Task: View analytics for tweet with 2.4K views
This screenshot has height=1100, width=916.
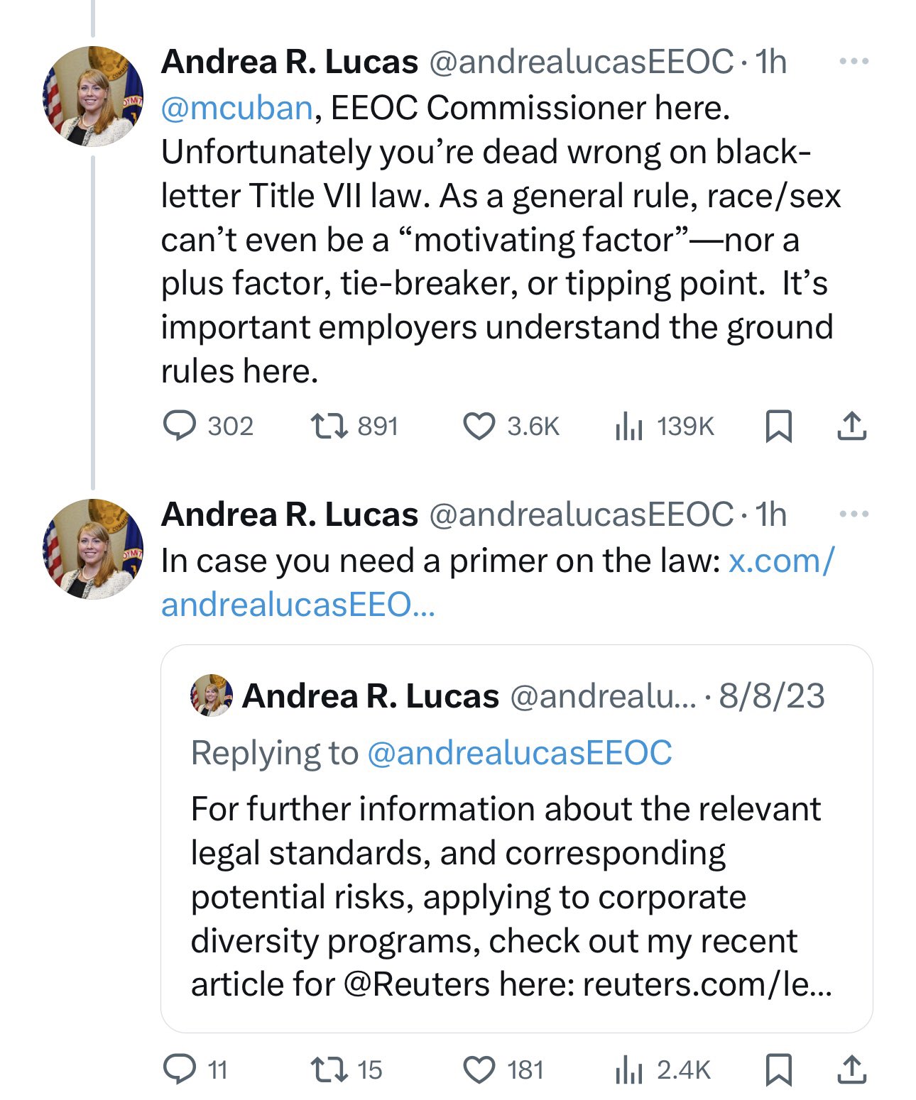Action: (x=629, y=1069)
